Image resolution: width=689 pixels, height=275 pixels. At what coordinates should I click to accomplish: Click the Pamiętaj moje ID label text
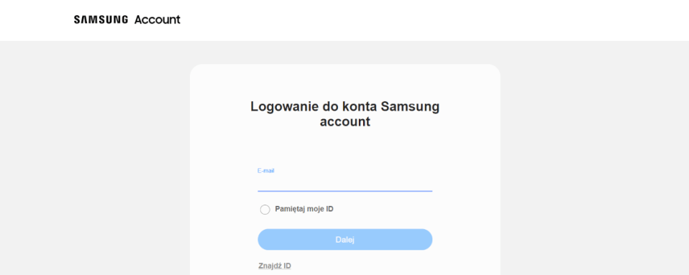coord(304,209)
